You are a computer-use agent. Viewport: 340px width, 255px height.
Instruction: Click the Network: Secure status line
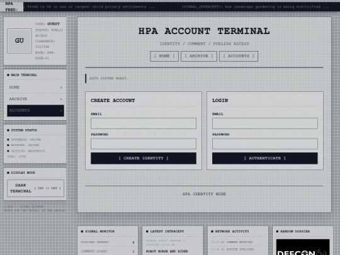[23, 145]
